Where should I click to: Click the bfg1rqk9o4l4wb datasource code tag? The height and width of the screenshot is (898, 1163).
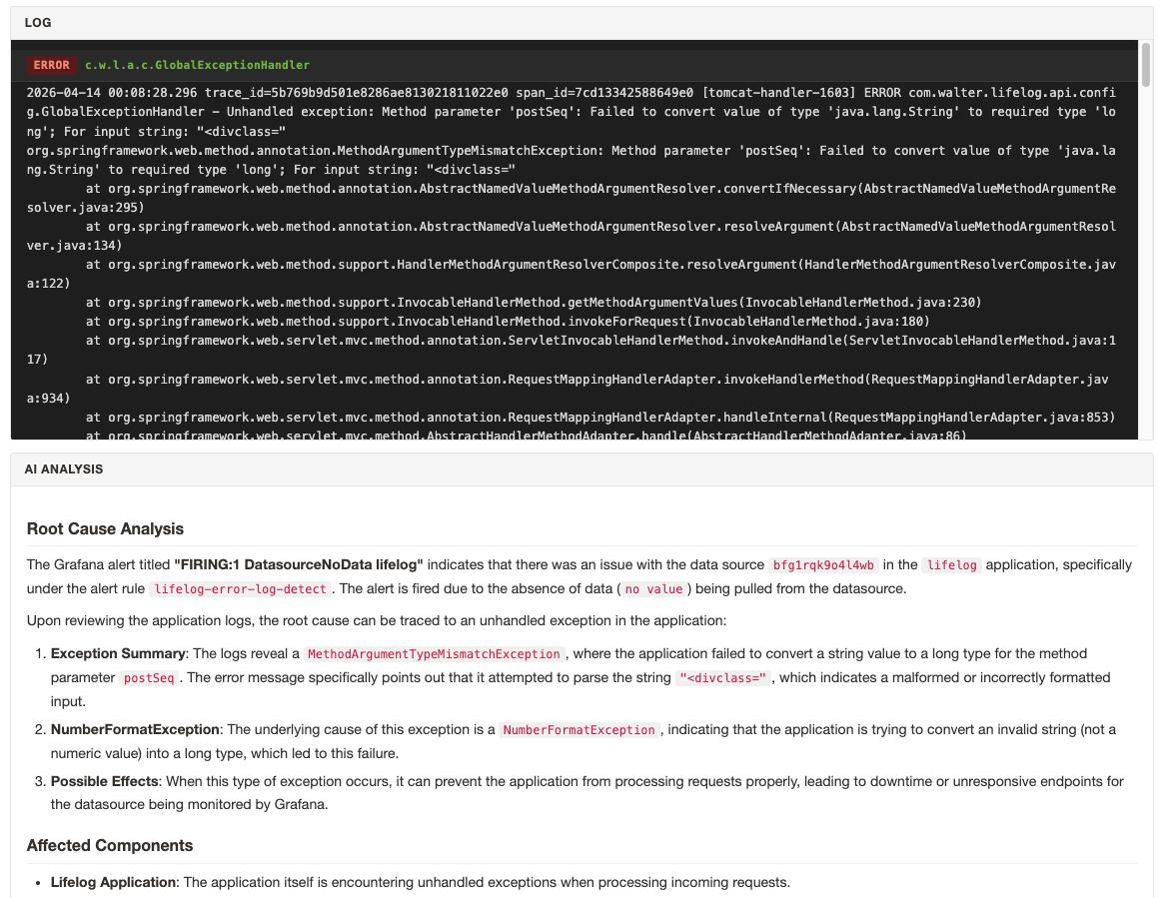[x=823, y=564]
